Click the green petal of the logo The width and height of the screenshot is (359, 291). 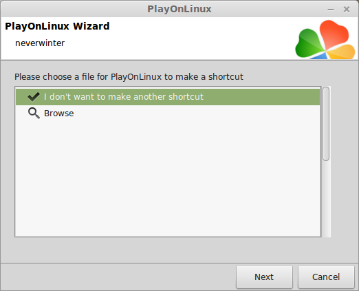coord(309,43)
